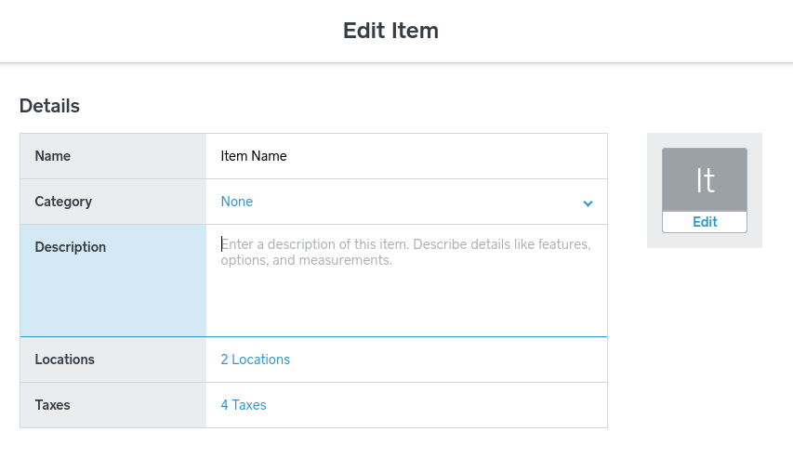Select the Name row label

[53, 156]
